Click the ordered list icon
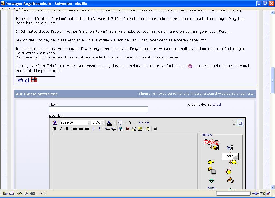This screenshot has height=198, width=275. click(95, 129)
